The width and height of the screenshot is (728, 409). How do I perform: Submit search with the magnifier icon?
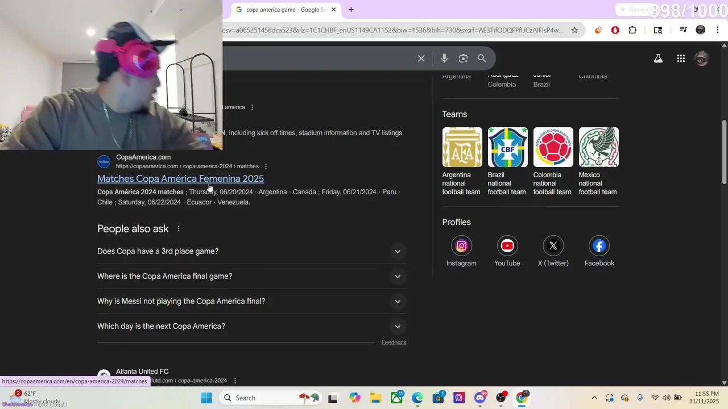[482, 58]
